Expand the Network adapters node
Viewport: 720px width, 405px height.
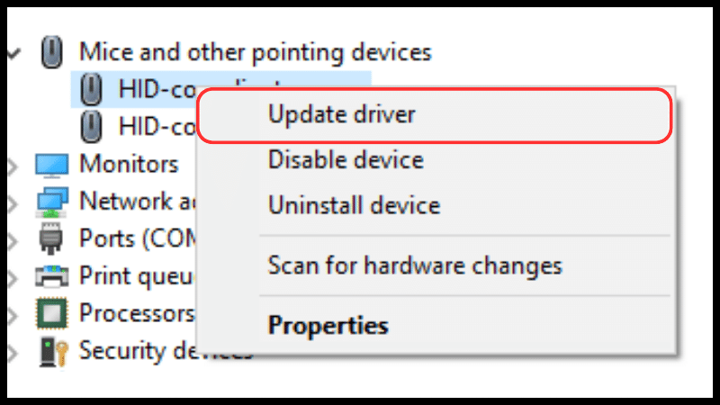(13, 204)
